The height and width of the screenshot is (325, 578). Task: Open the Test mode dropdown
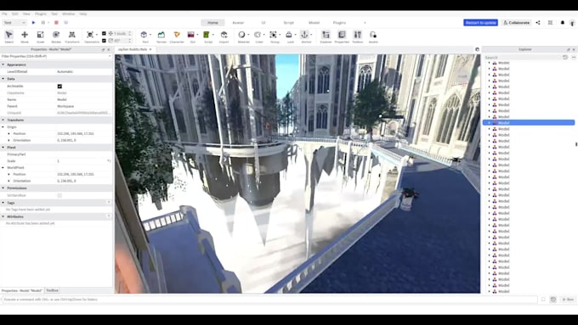click(x=14, y=22)
